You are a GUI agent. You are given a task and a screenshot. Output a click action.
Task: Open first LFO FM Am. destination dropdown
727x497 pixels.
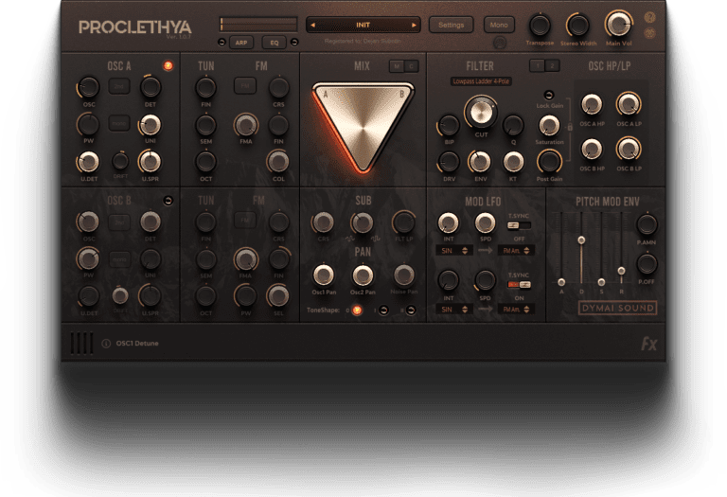click(x=516, y=250)
